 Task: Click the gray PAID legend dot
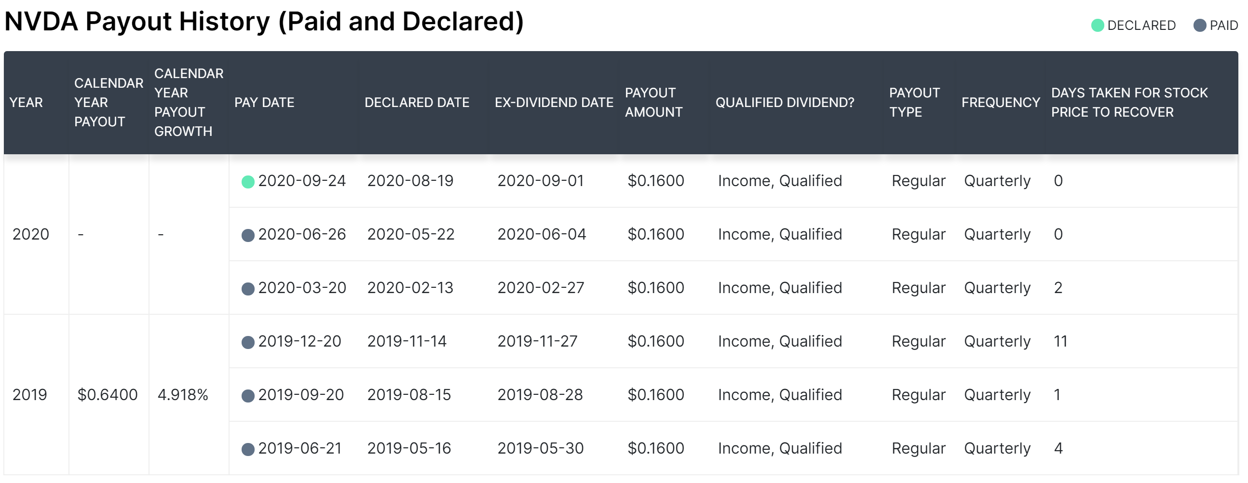click(x=1200, y=26)
